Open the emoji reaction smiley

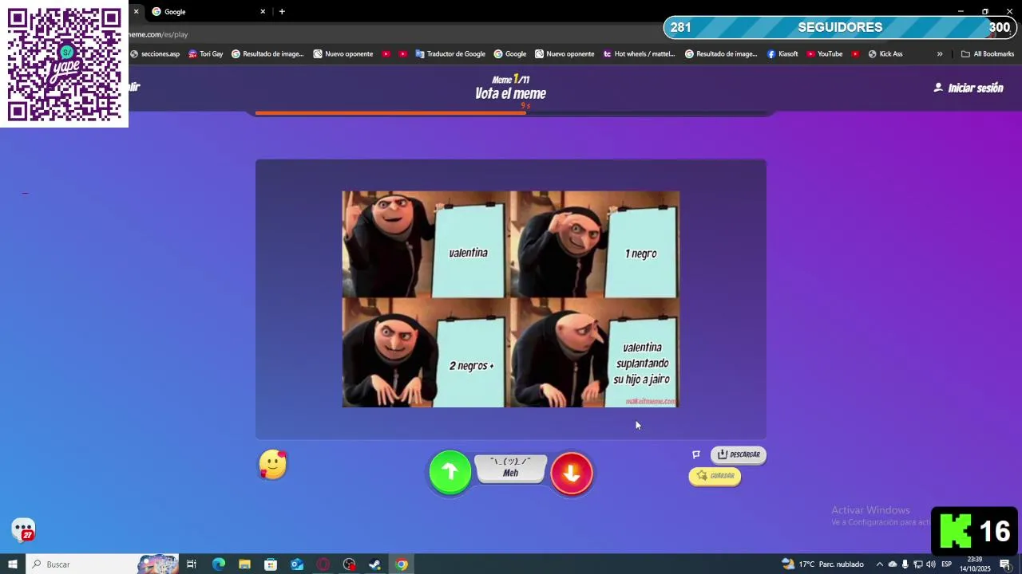pos(273,465)
